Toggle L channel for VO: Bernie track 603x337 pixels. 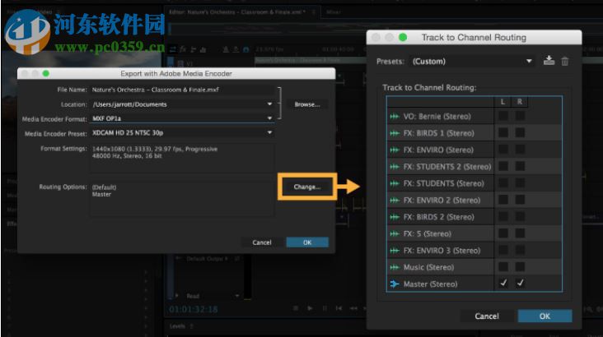coord(503,116)
